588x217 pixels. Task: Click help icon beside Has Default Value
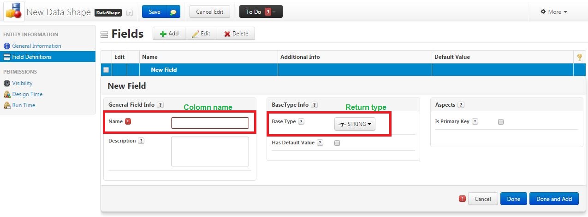click(320, 143)
